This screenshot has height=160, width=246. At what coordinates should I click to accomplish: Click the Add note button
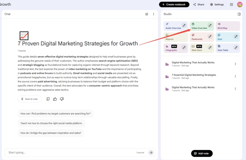click(x=202, y=154)
